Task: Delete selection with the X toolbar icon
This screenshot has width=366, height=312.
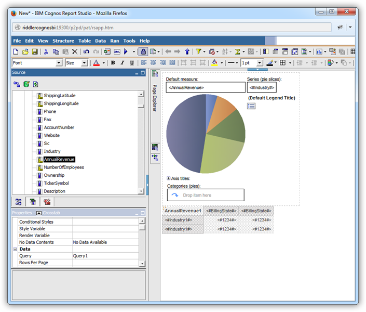Action: [x=75, y=52]
